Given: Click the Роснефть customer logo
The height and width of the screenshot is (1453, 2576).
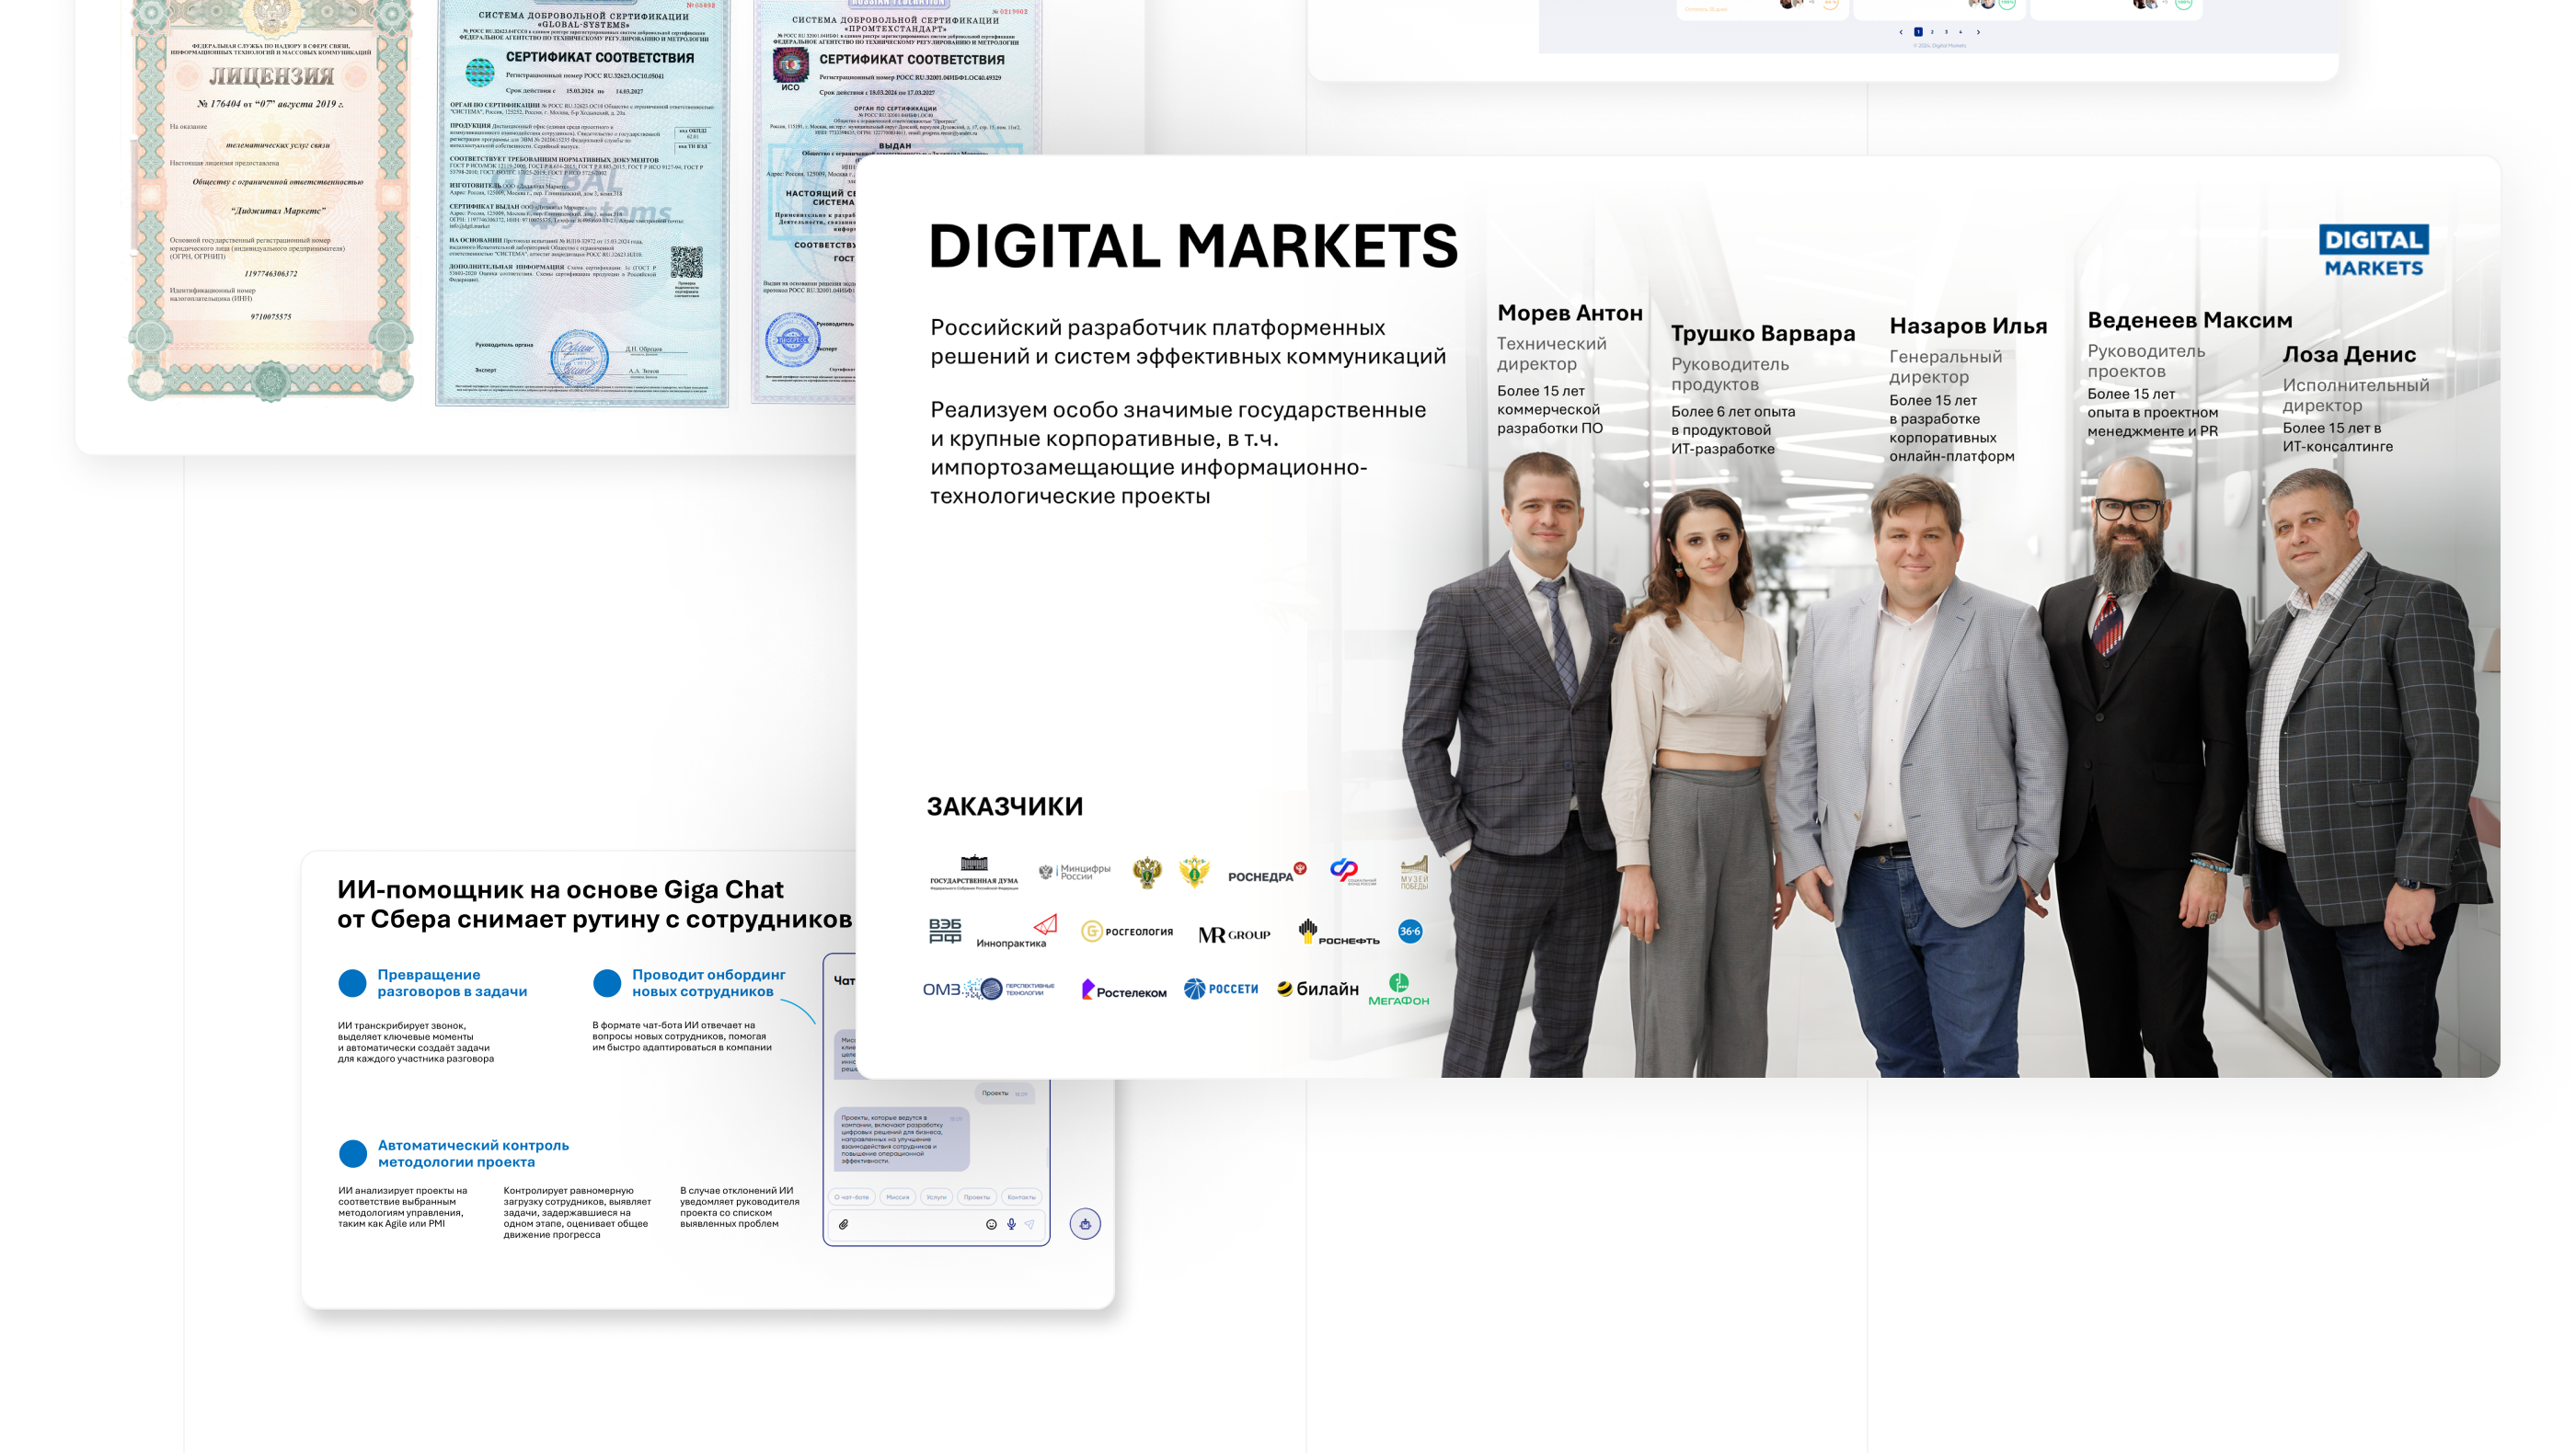Looking at the screenshot, I should coord(1338,933).
